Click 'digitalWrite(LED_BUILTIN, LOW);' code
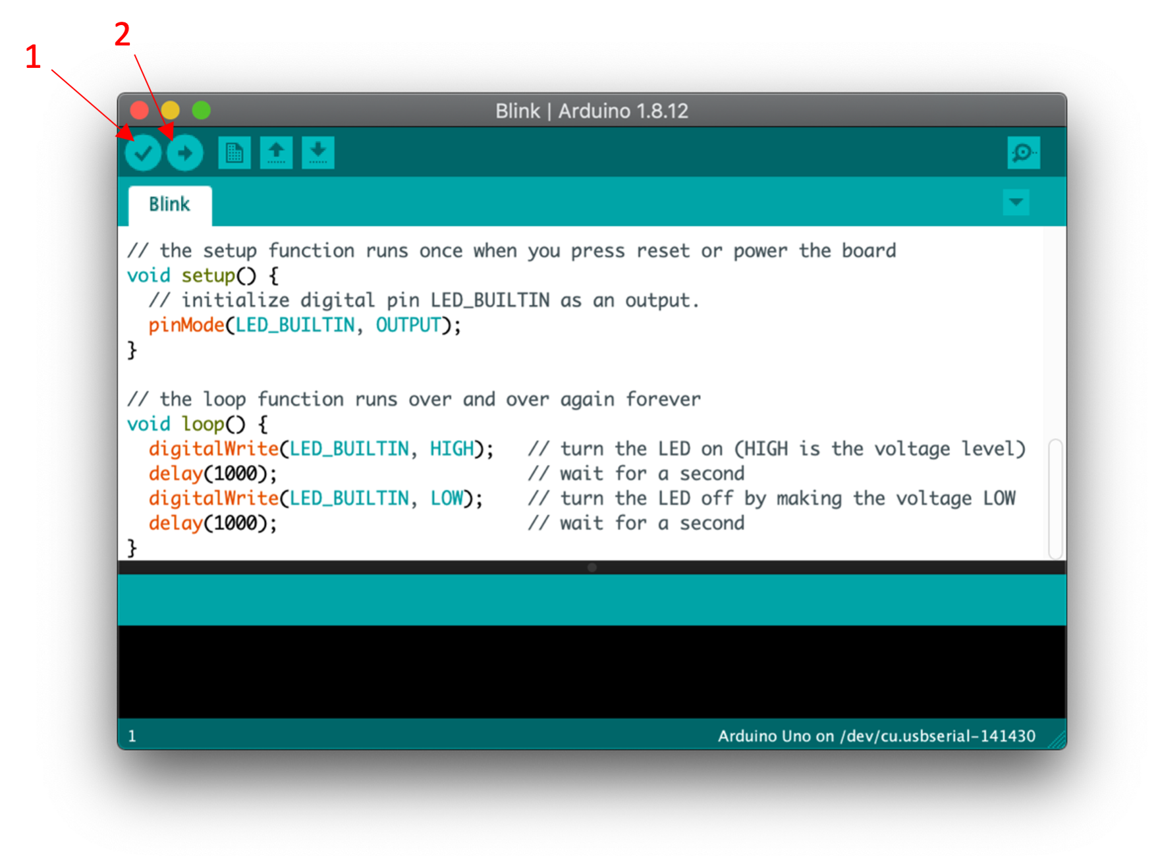Screen dimensions: 1156x866 coord(316,499)
